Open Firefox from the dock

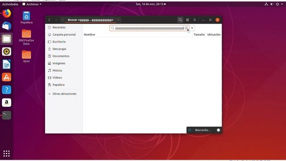coord(7,13)
